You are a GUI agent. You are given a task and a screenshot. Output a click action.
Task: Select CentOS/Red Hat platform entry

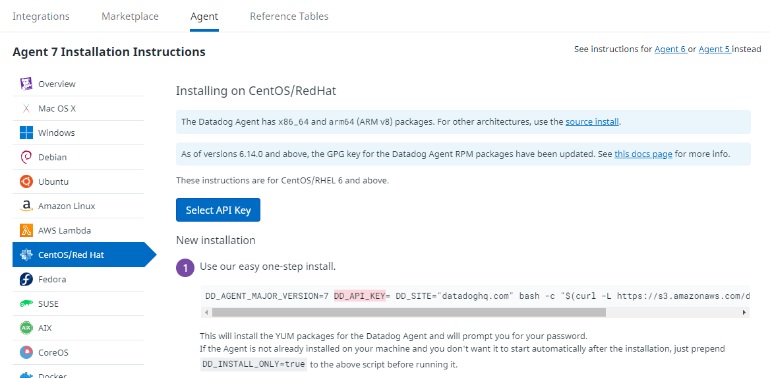(x=84, y=255)
